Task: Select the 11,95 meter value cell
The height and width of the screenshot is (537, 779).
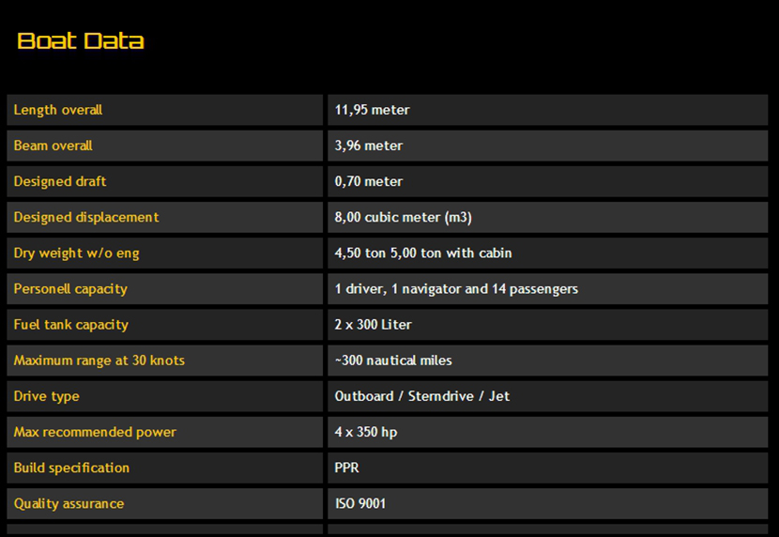Action: tap(373, 110)
